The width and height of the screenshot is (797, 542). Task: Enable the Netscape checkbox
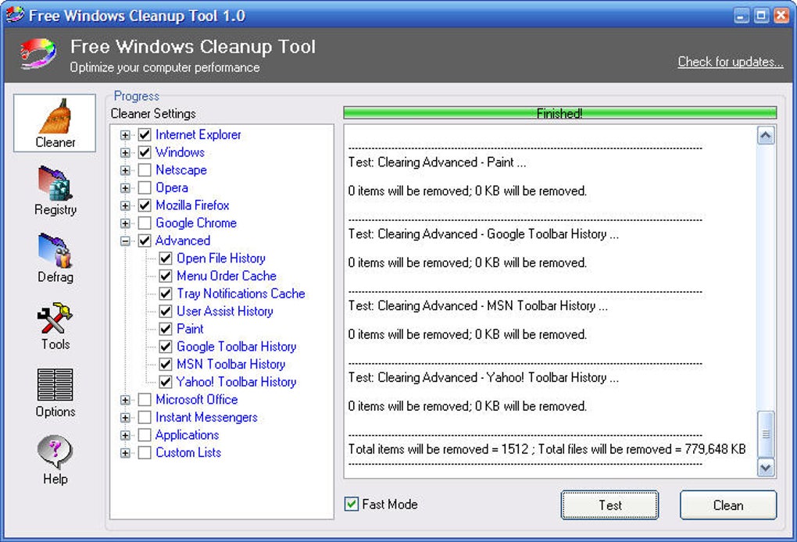145,169
